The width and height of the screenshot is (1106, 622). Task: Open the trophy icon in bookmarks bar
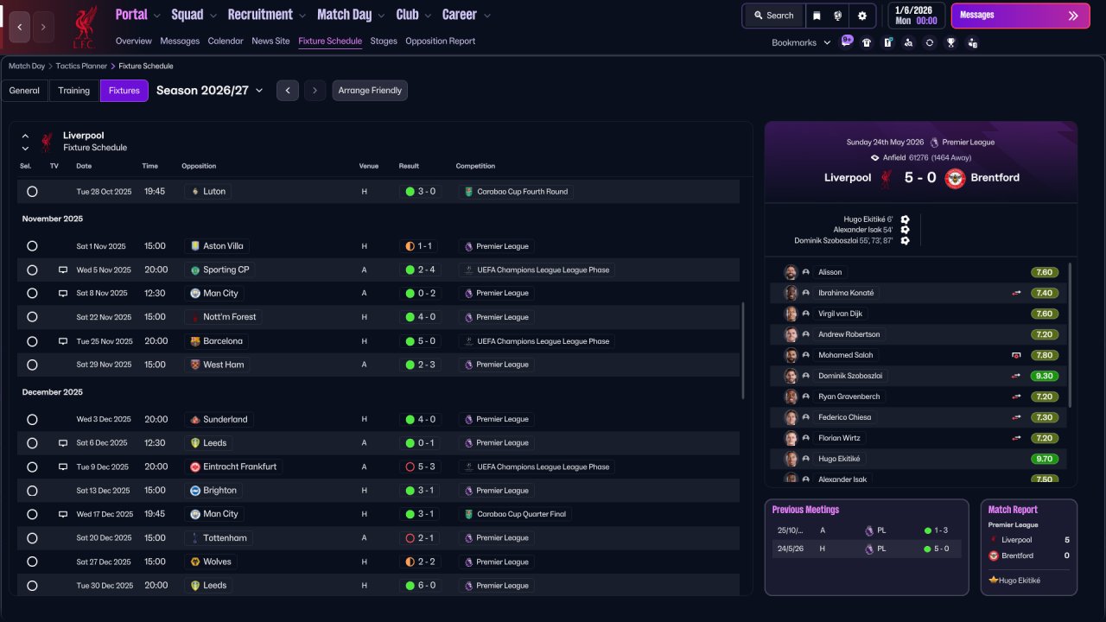click(951, 42)
